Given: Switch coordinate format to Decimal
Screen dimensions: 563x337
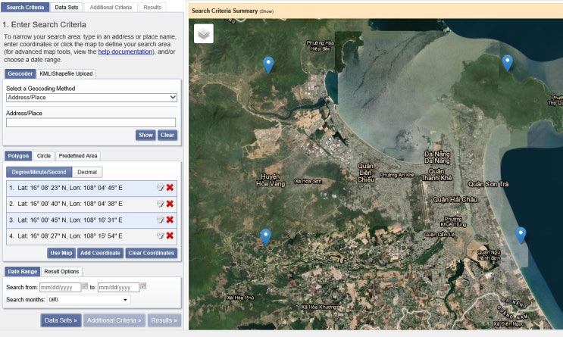Looking at the screenshot, I should pos(86,172).
